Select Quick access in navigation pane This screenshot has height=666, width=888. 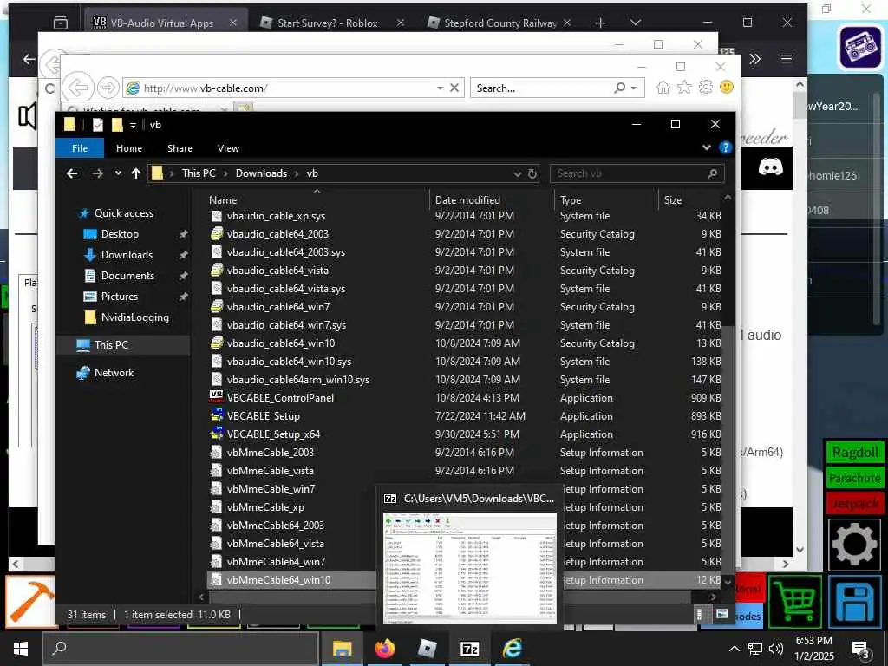(123, 213)
